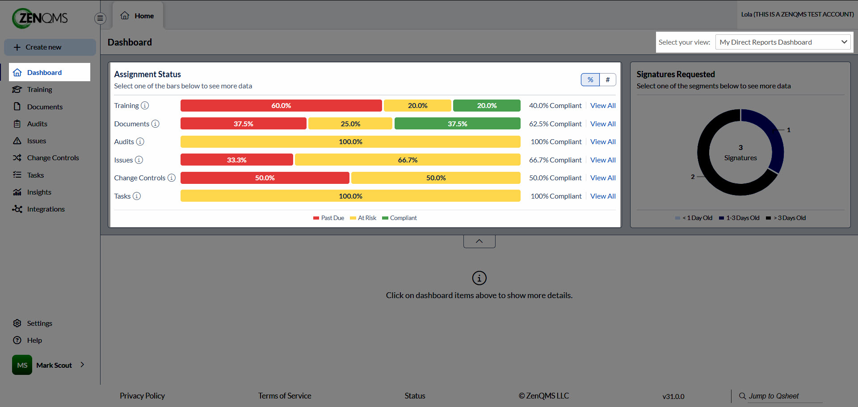Image resolution: width=858 pixels, height=407 pixels.
Task: Click the red 60.0% Training bar
Action: [x=281, y=106]
